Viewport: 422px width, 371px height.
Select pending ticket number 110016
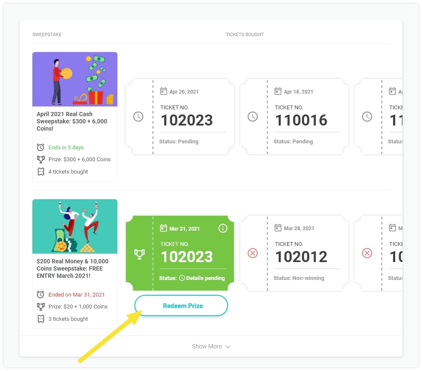(301, 120)
